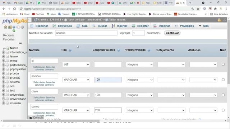The width and height of the screenshot is (230, 129).
Task: Click the Consola panel icon
Action: 31,118
